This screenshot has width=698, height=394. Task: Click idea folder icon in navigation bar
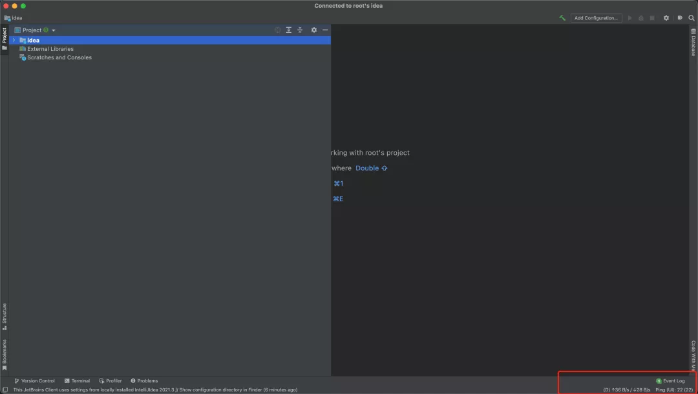(x=7, y=18)
